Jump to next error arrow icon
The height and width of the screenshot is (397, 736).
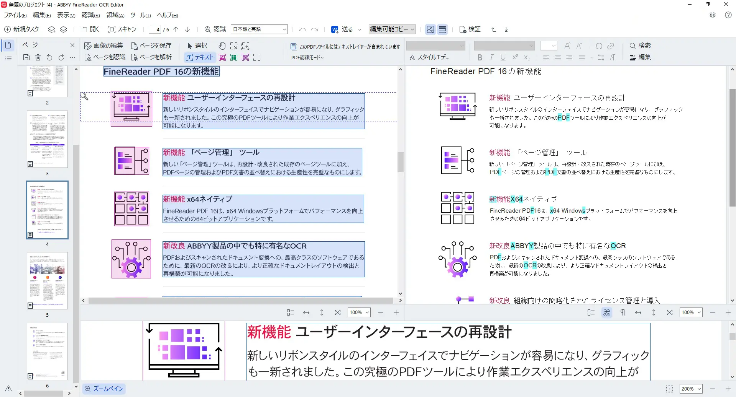click(505, 29)
